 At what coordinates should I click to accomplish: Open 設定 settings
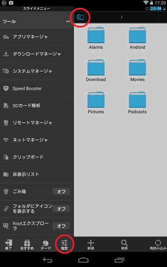(65, 245)
